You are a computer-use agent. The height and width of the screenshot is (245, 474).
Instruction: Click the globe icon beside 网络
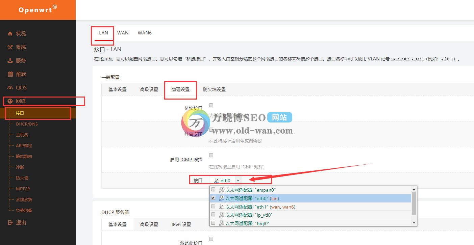click(10, 101)
